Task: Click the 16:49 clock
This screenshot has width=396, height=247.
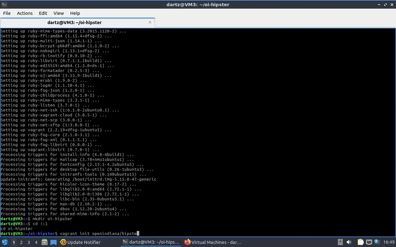Action: (x=389, y=242)
